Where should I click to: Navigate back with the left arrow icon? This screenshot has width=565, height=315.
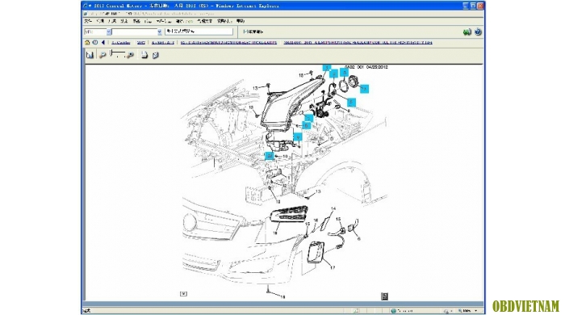(103, 43)
